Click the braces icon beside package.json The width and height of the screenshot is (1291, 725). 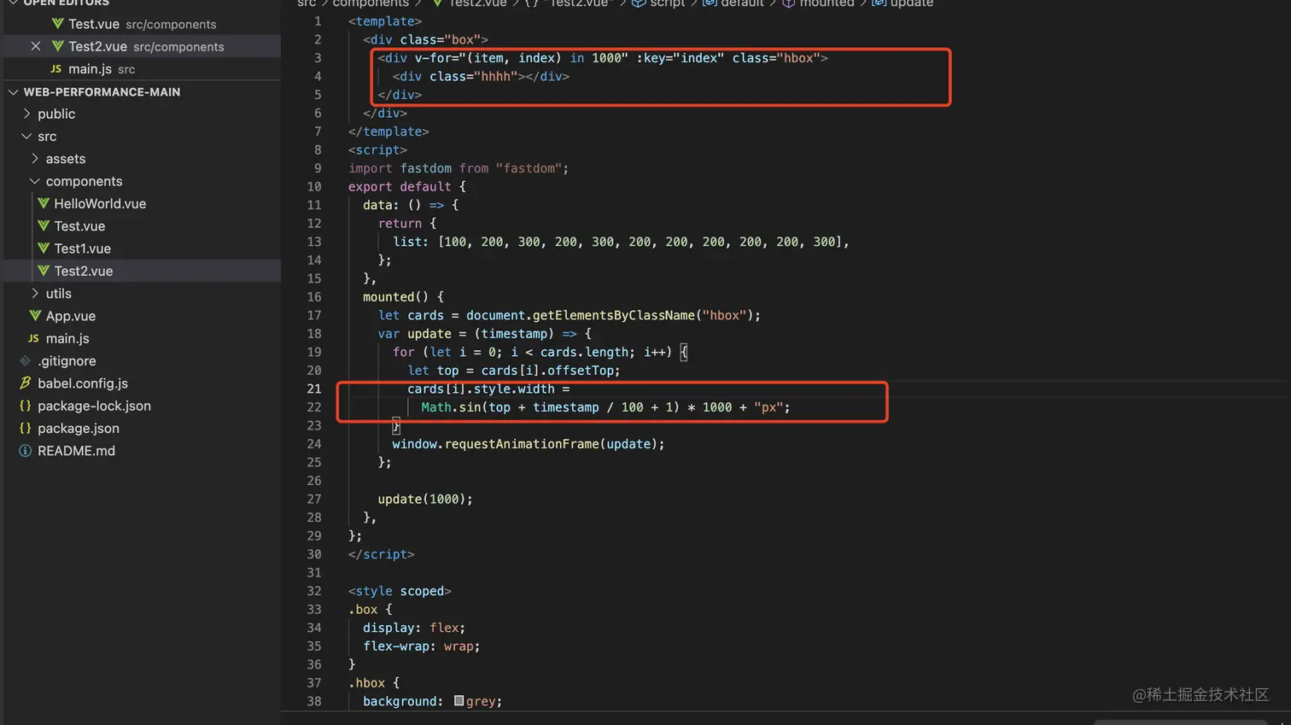pos(25,428)
